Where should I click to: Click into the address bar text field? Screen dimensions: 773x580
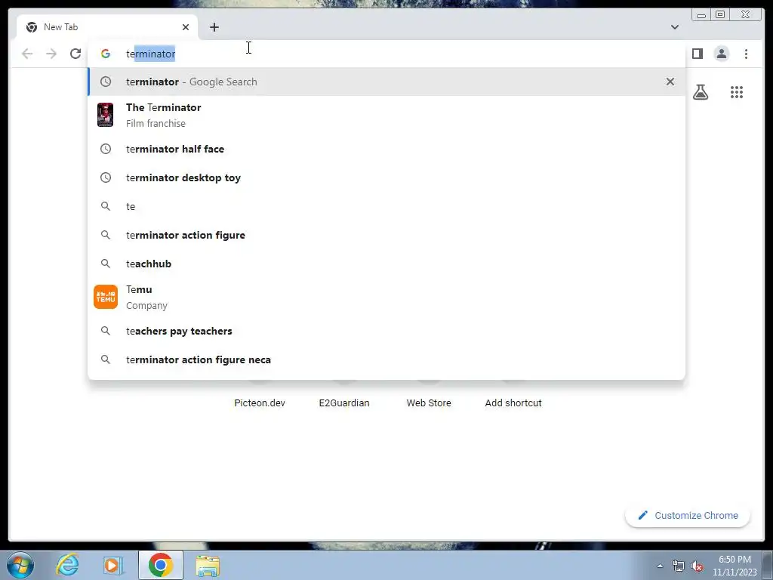pos(386,54)
